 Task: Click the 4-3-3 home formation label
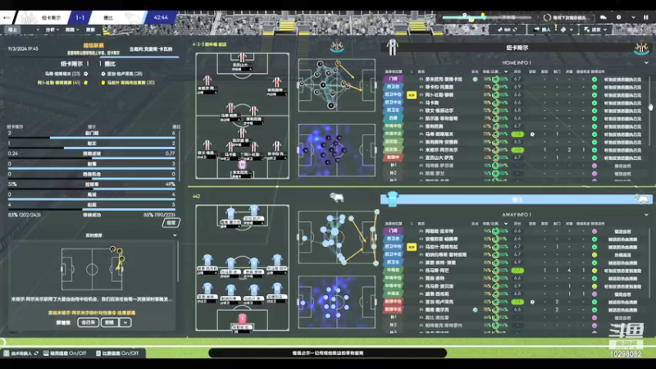coord(209,44)
